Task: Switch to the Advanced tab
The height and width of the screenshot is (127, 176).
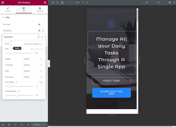Action: click(x=40, y=9)
